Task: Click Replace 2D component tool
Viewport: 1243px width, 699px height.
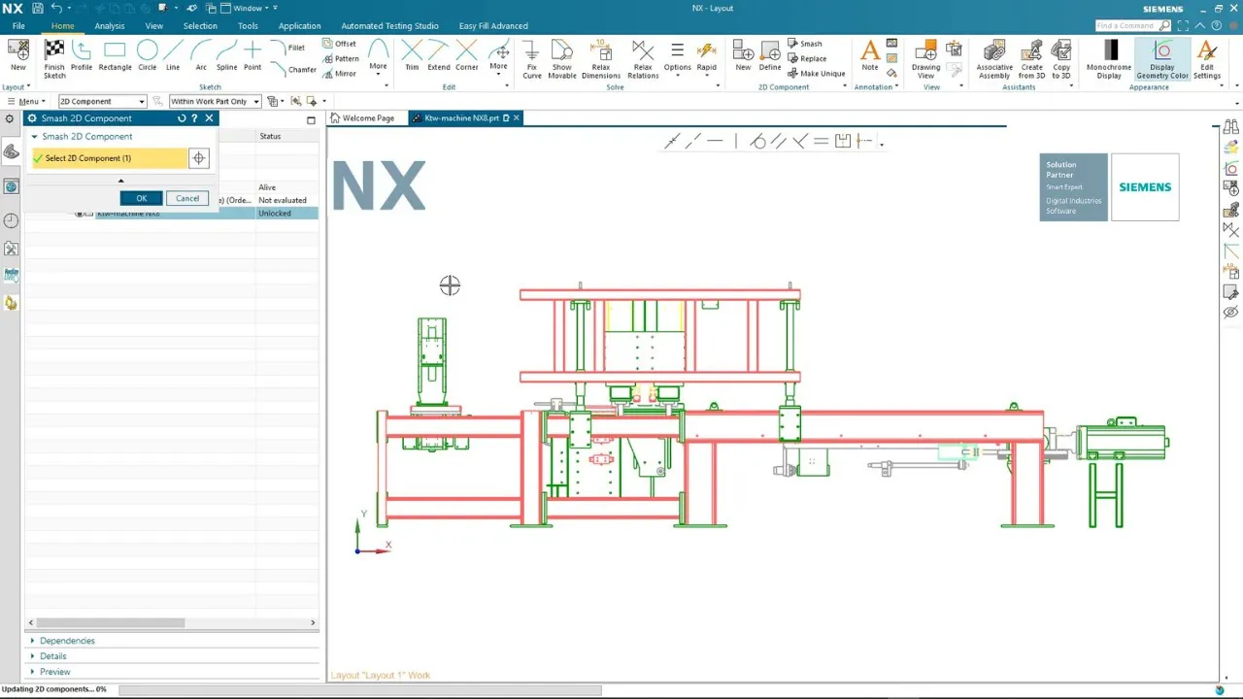Action: [x=807, y=58]
